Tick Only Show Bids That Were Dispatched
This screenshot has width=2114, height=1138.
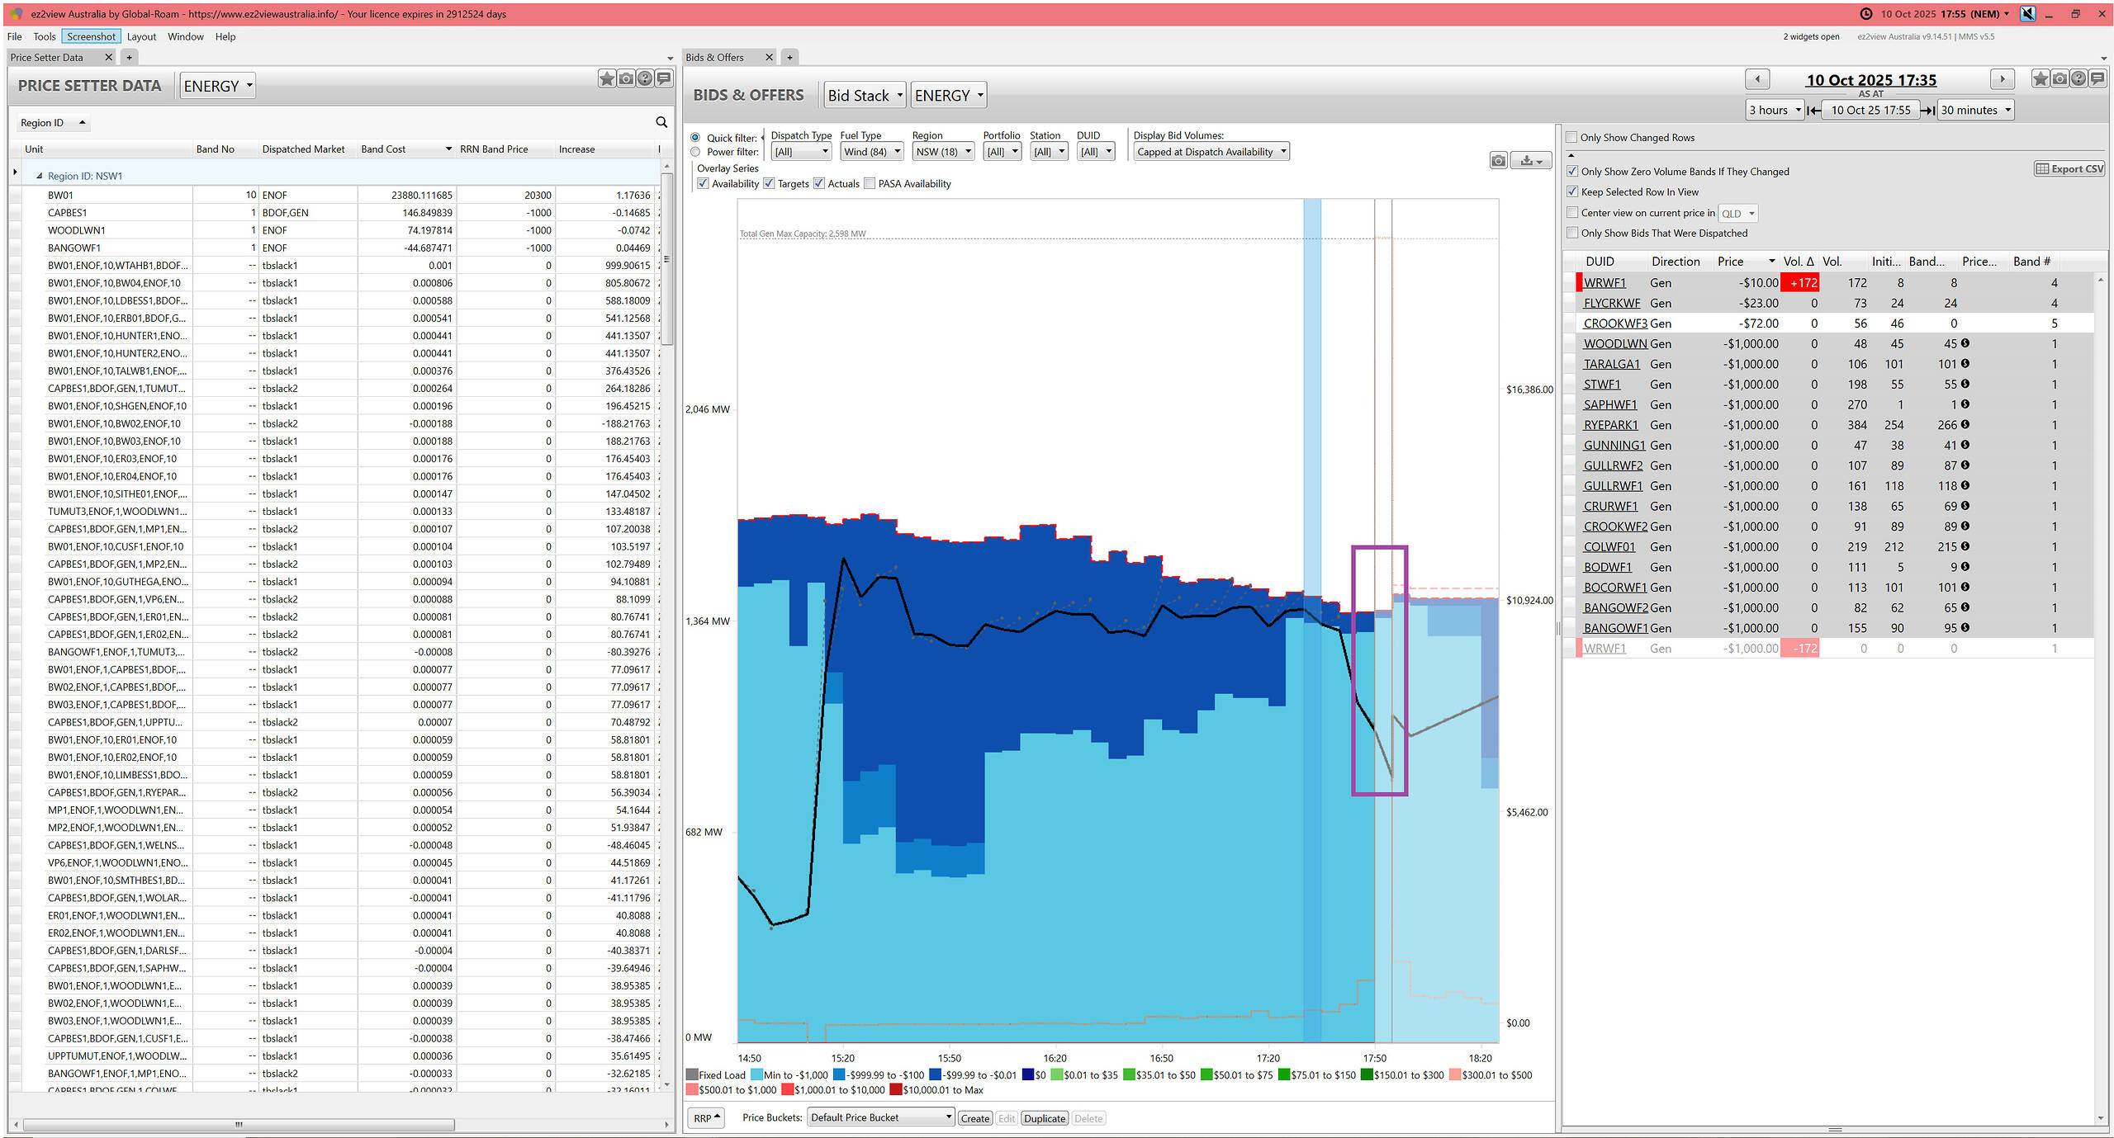1572,233
